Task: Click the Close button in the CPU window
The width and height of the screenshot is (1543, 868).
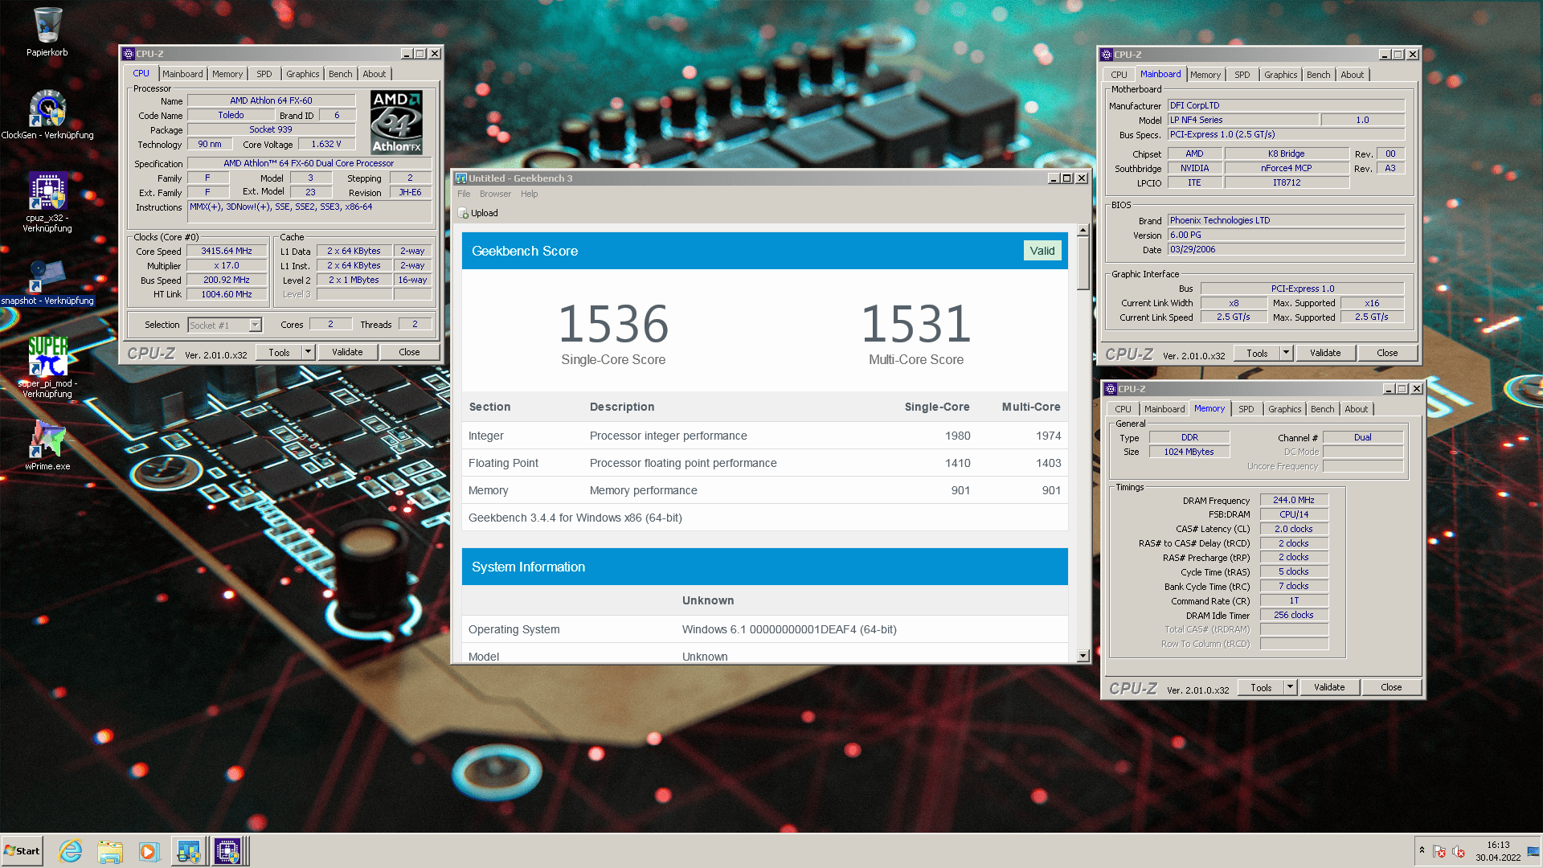Action: 409,352
